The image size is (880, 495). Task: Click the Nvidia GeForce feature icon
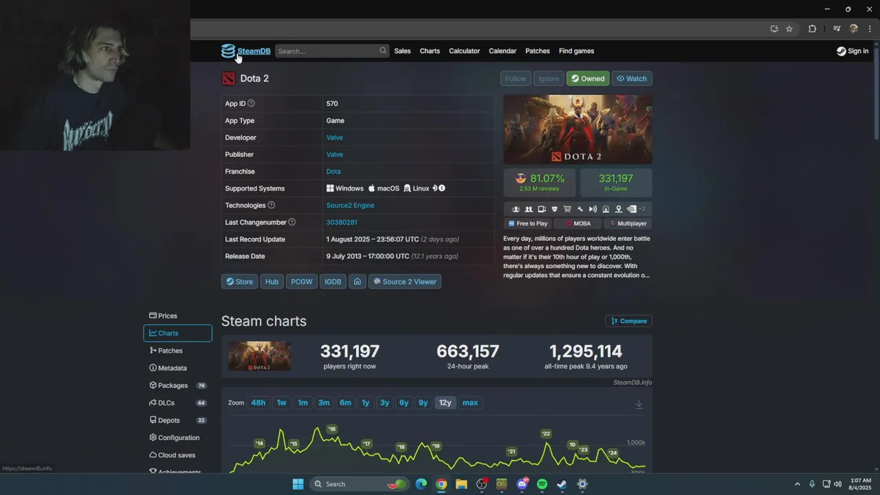631,209
